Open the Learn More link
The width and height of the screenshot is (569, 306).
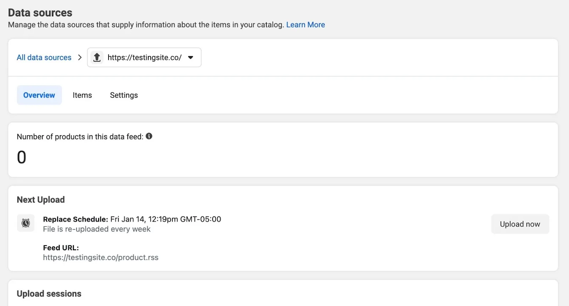click(x=305, y=25)
